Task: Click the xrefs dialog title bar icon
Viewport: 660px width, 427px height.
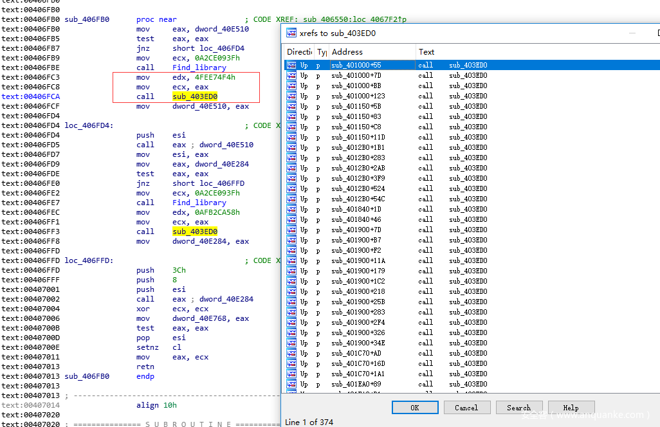Action: [x=291, y=33]
